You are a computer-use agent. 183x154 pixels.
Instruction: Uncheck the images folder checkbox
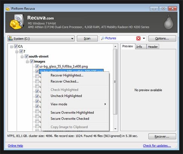pyautogui.click(x=32, y=61)
